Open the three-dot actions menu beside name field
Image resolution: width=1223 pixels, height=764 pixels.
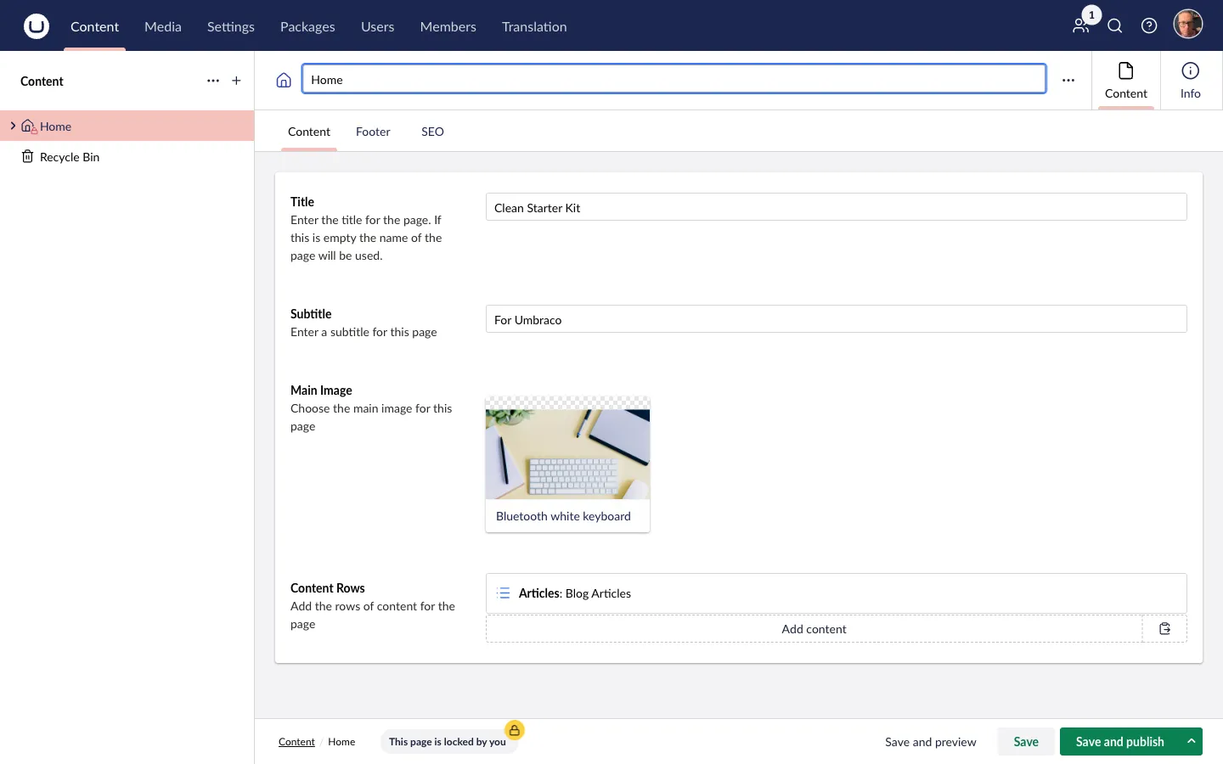[x=1068, y=80]
